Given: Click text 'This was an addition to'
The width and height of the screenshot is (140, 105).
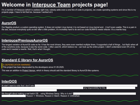Looking at the screenshot, I should tap(12, 71).
